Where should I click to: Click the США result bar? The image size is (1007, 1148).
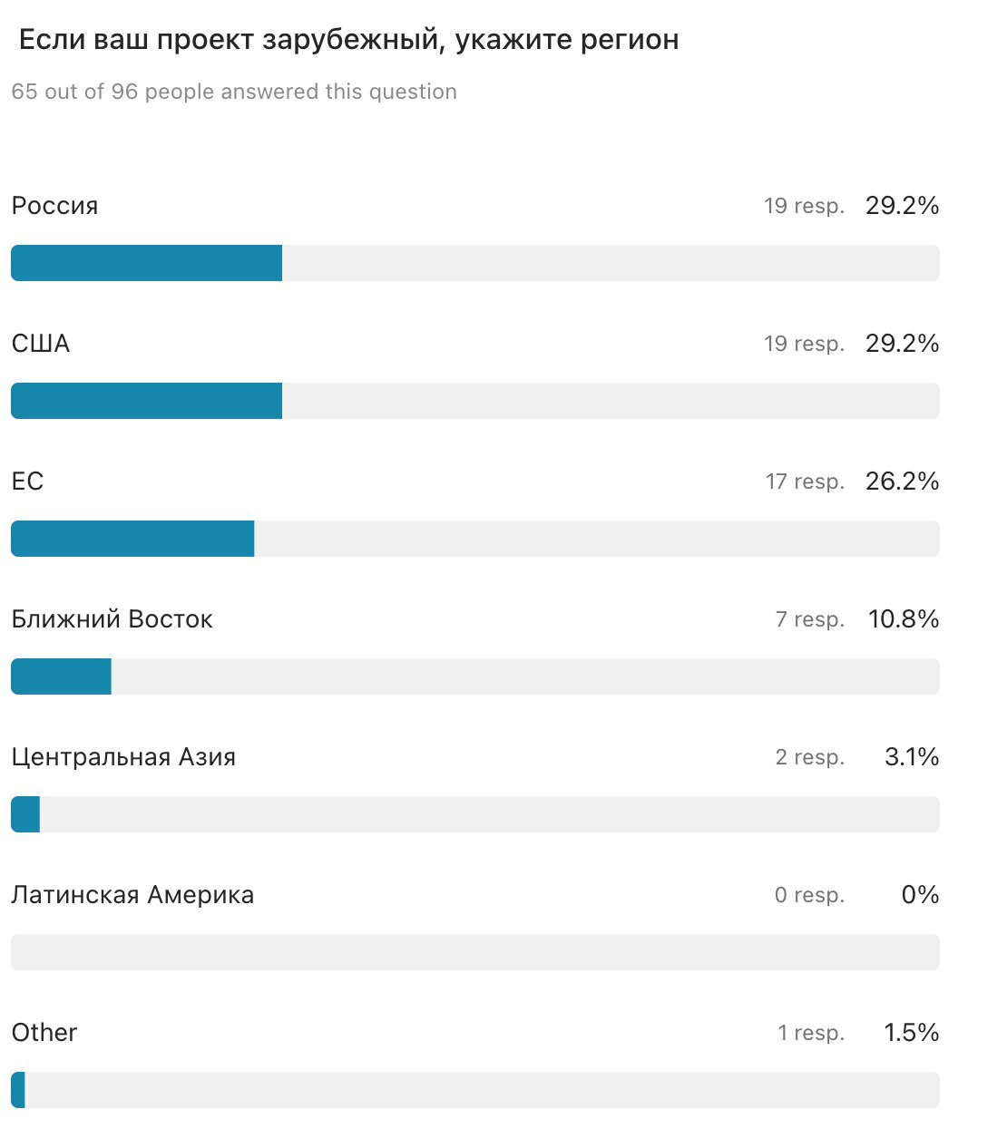pos(475,401)
